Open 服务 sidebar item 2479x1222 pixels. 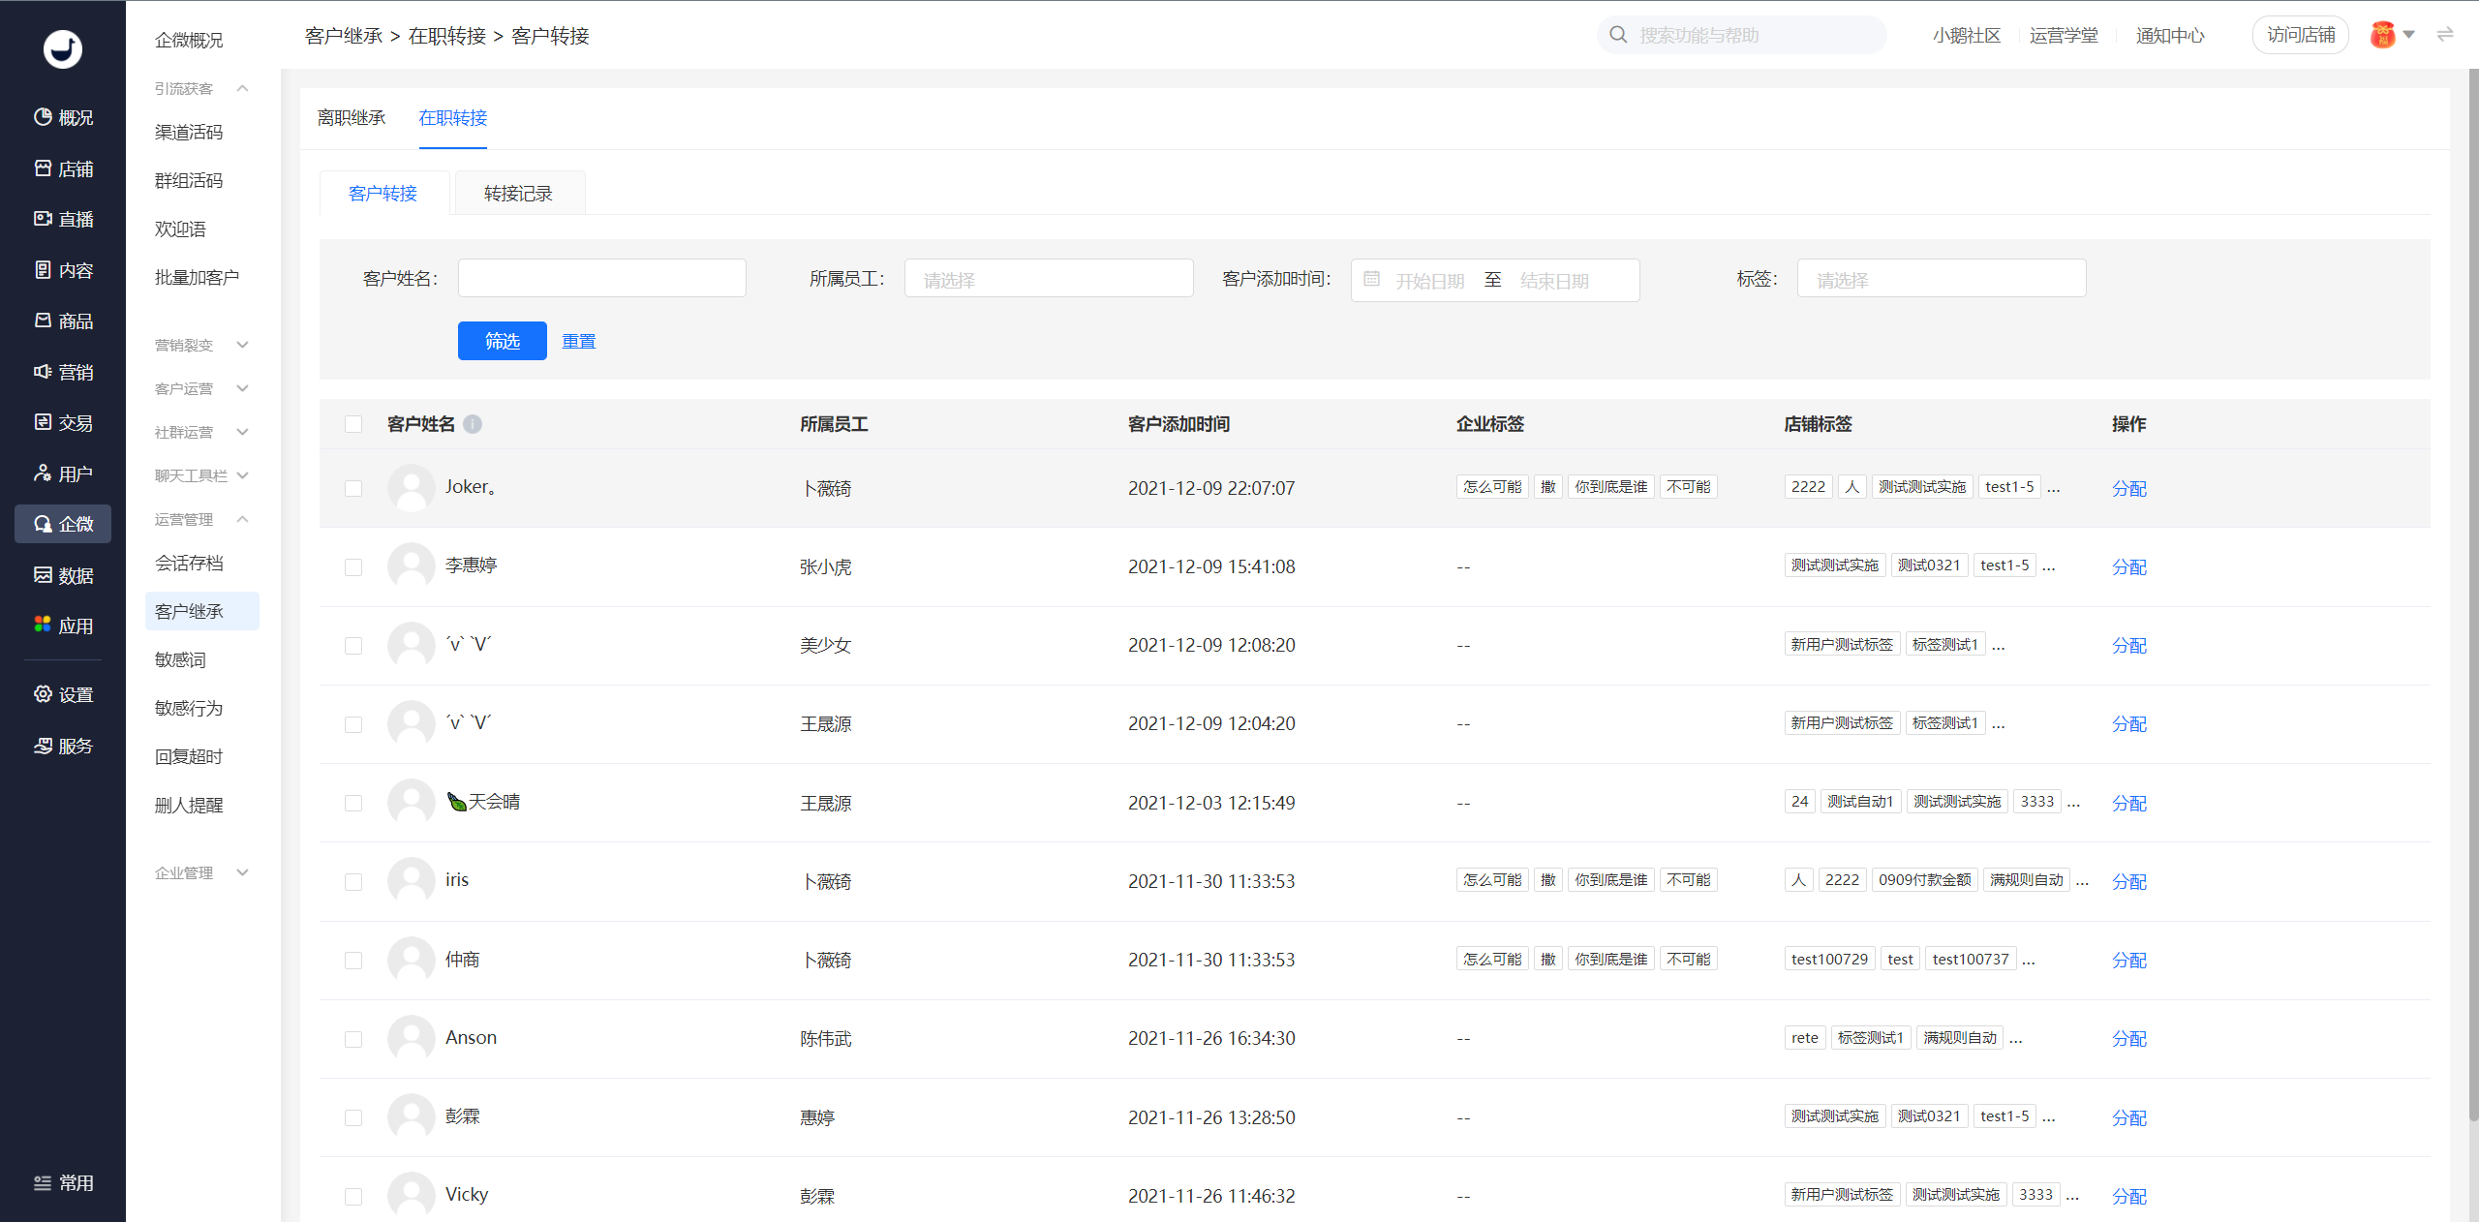pyautogui.click(x=63, y=746)
